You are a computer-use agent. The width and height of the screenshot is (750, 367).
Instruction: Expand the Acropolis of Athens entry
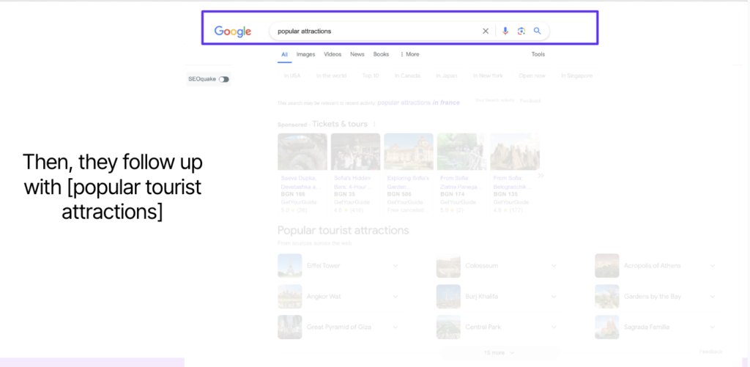click(712, 266)
